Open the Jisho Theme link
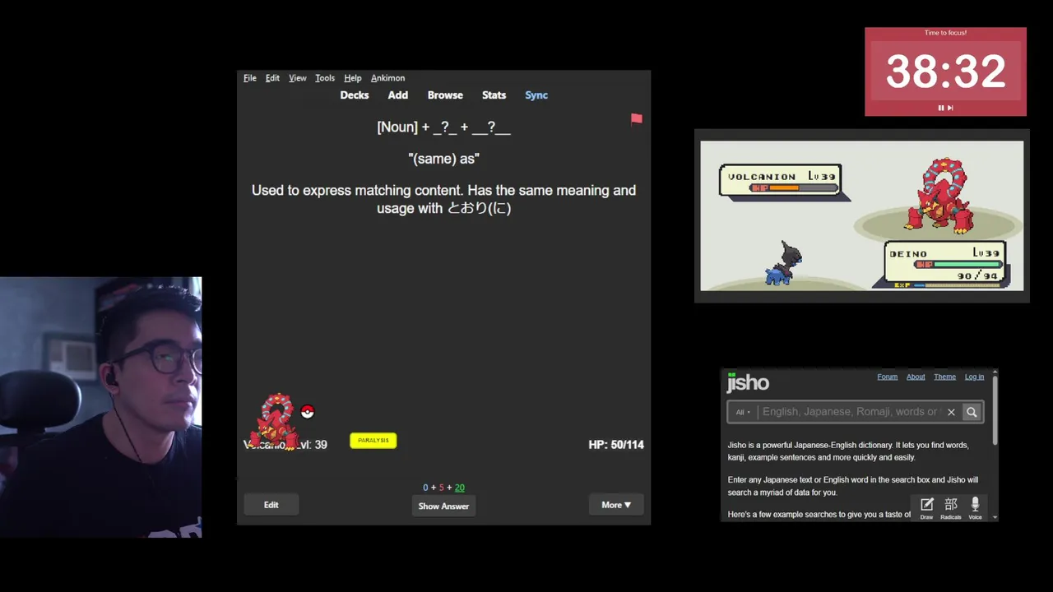Screen dimensions: 1053x592 (x=944, y=377)
